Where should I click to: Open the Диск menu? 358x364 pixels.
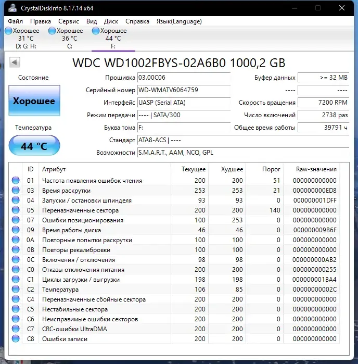click(111, 21)
